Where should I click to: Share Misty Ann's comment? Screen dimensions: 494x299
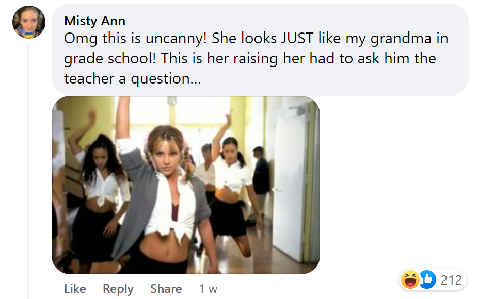(x=166, y=289)
